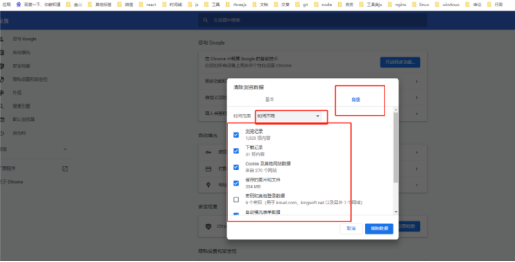The width and height of the screenshot is (515, 262).
Task: Click the 默认浏览器 icon in sidebar
Action: (x=2, y=120)
